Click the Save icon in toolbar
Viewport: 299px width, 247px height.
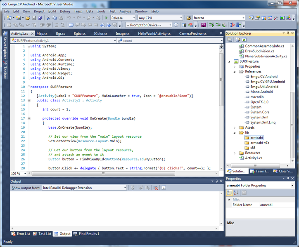[34, 18]
